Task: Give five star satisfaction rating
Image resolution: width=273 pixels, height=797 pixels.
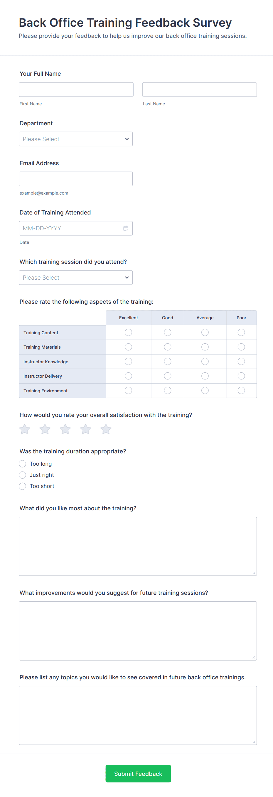Action: pos(106,429)
